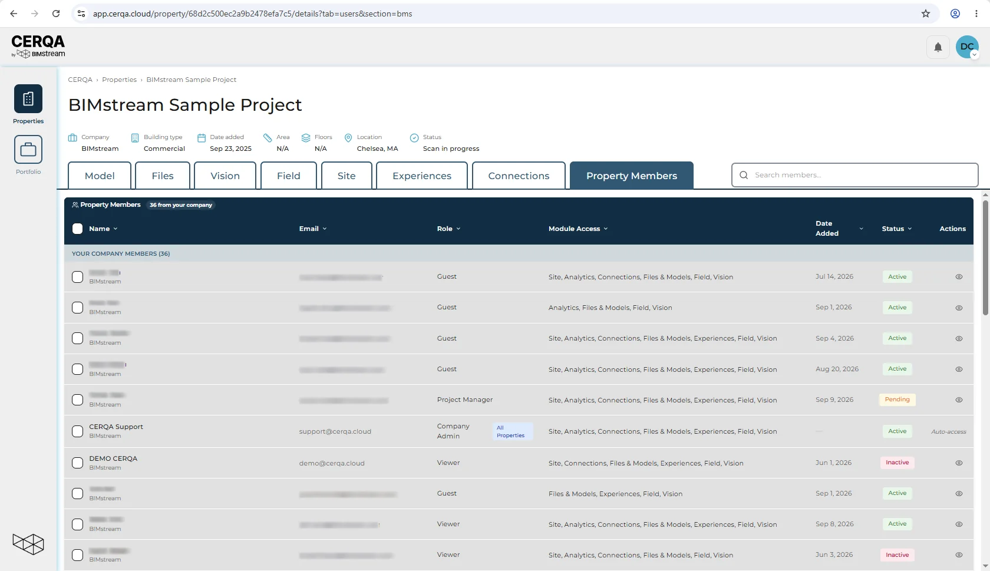990x571 pixels.
Task: Click the All Properties badge for CERQA Support
Action: coord(513,431)
